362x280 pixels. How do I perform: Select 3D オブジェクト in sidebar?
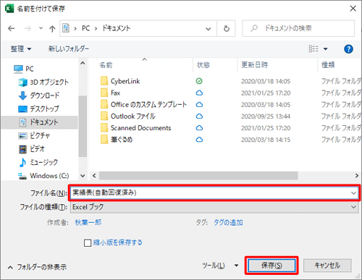43,82
